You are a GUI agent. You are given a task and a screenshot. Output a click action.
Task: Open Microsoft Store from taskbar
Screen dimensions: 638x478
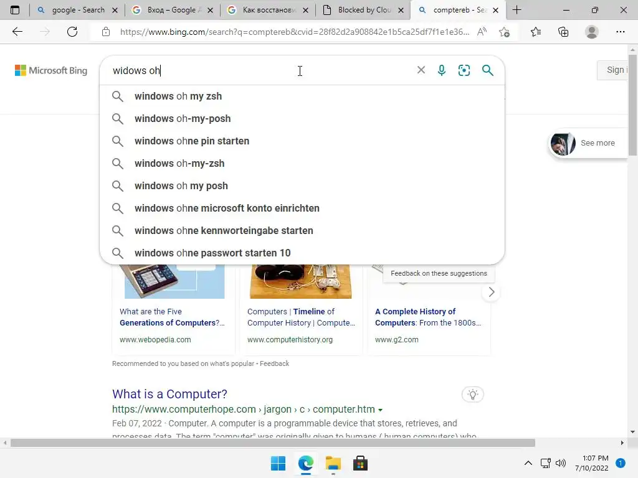tap(360, 463)
